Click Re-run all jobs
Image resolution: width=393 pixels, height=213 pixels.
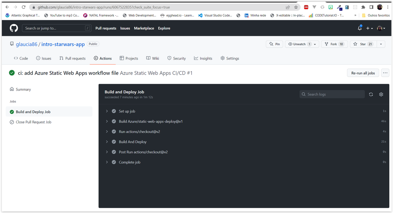363,73
